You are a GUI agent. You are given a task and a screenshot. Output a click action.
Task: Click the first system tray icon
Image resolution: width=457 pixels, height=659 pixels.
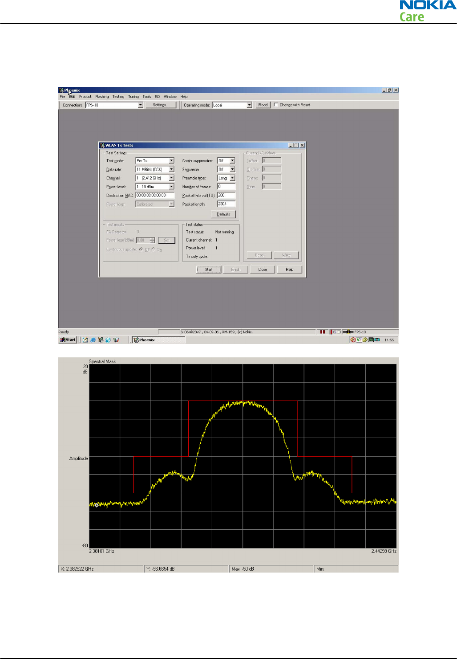point(353,340)
